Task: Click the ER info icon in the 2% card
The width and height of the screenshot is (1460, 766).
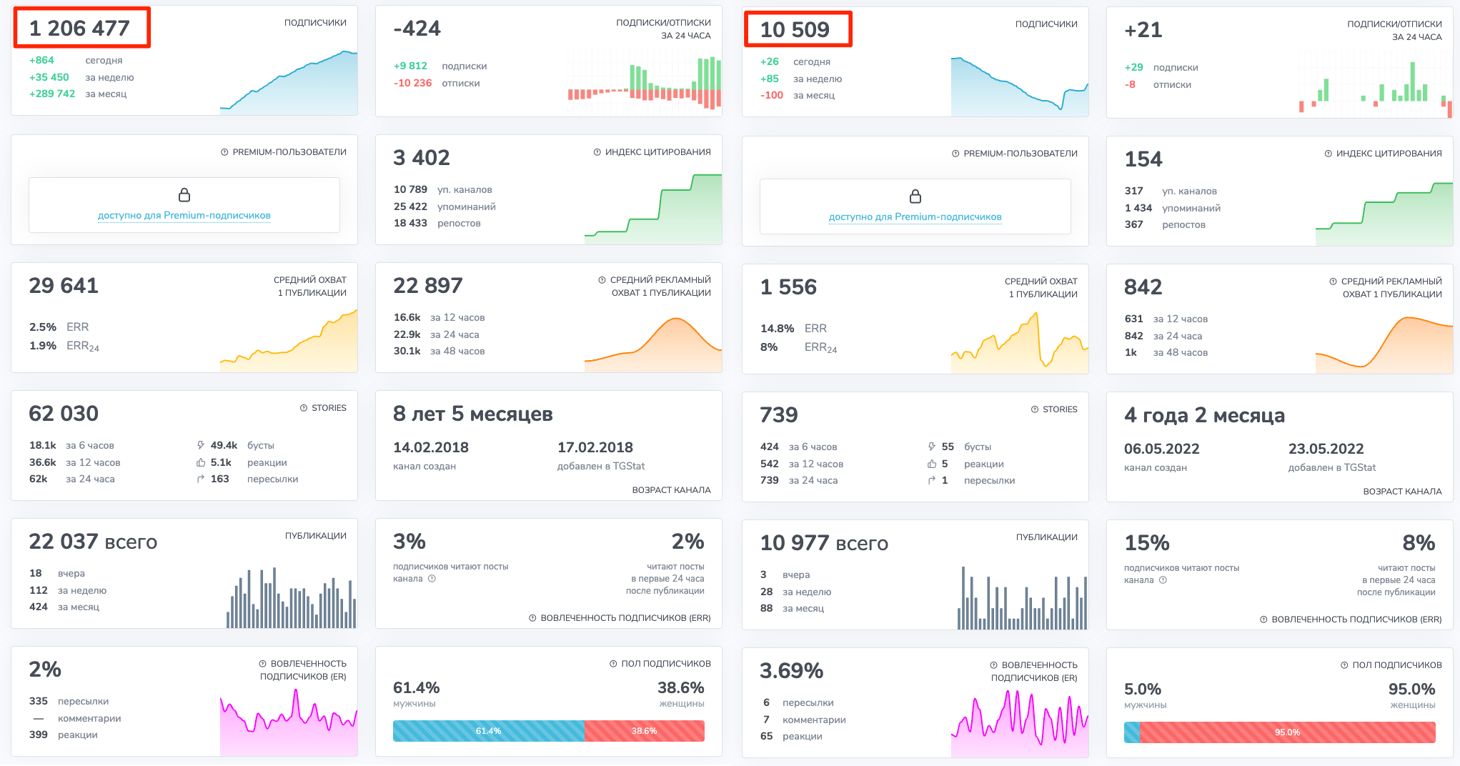Action: point(262,664)
